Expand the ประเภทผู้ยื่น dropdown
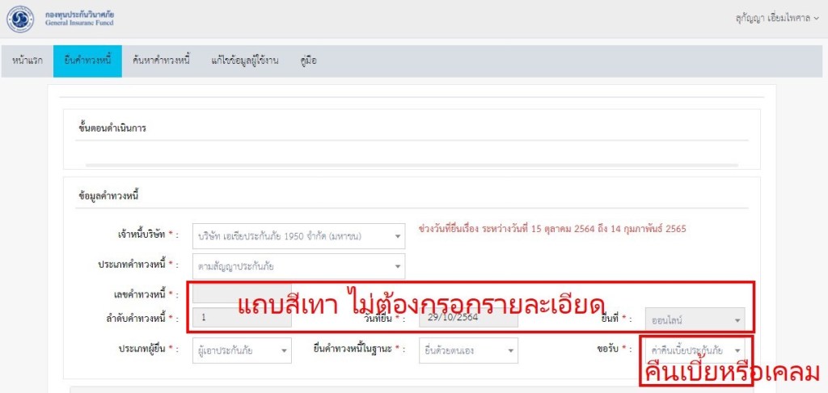The width and height of the screenshot is (828, 393). pos(242,351)
